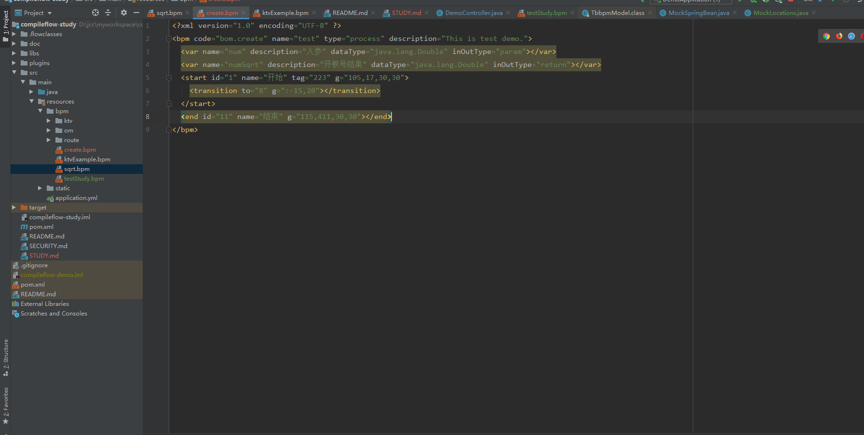Collapse the resources folder arrow

tap(31, 102)
